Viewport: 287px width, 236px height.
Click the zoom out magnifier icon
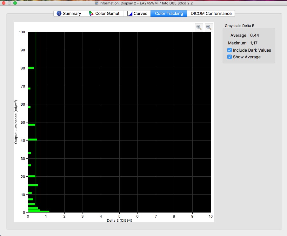[x=209, y=27]
